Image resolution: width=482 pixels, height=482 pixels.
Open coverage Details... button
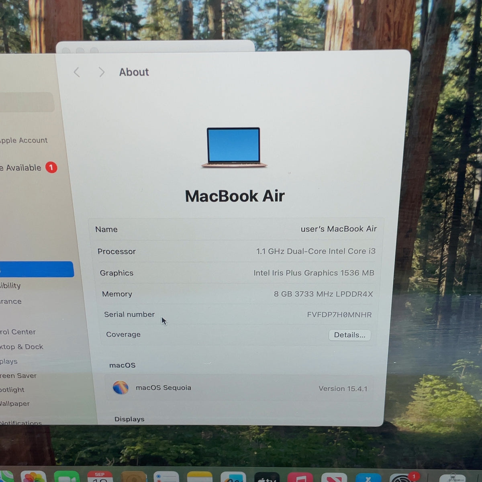tap(349, 335)
